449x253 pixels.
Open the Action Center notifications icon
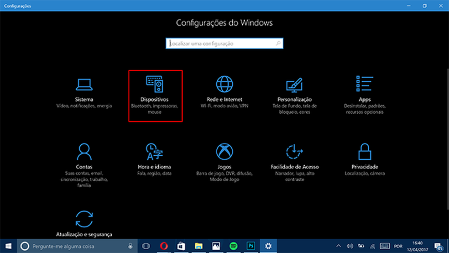439,246
